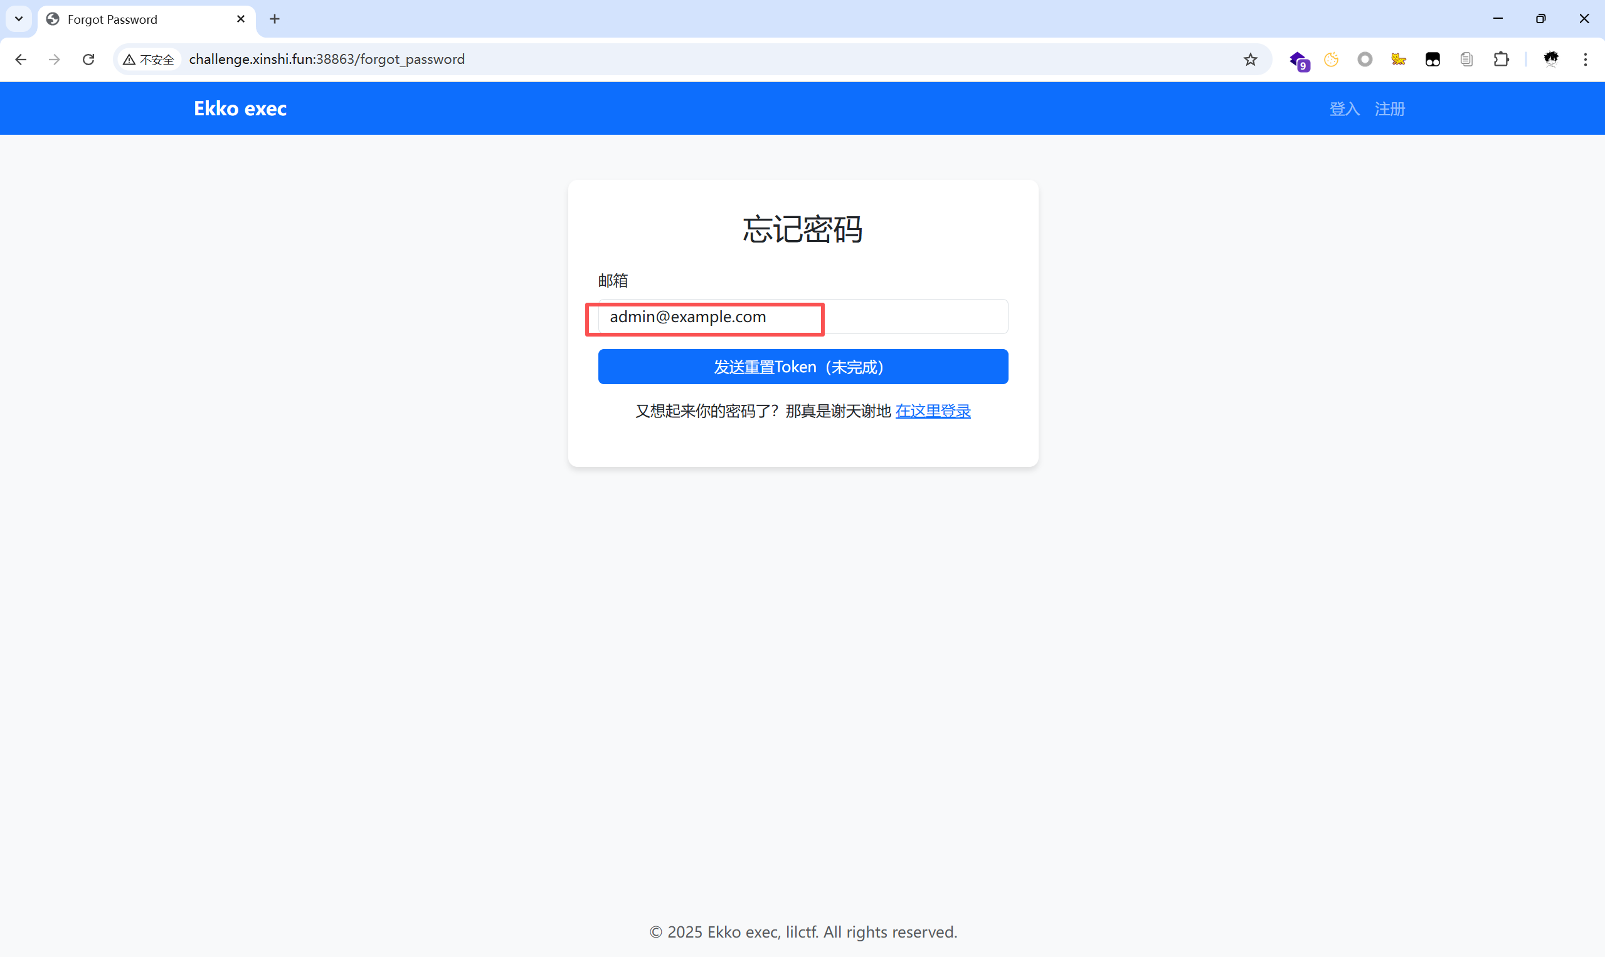Open the Chrome profile avatar
Screen dimensions: 1605x957
click(1551, 60)
